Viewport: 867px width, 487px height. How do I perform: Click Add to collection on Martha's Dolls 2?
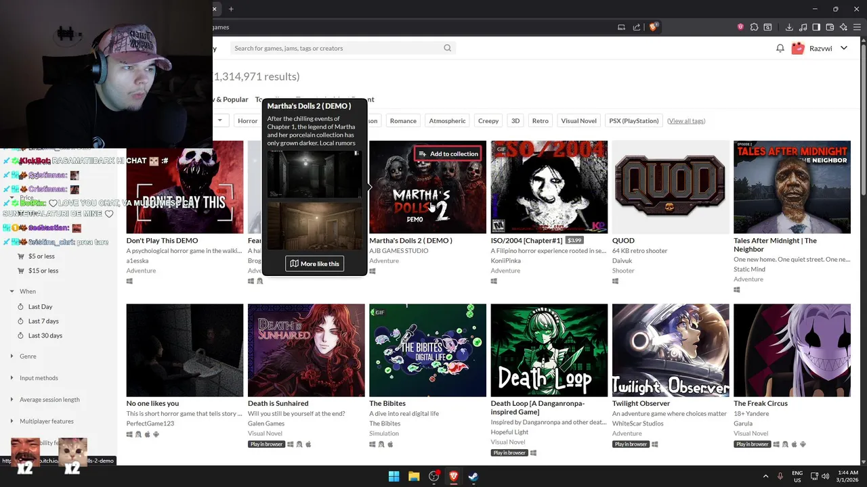(x=448, y=154)
